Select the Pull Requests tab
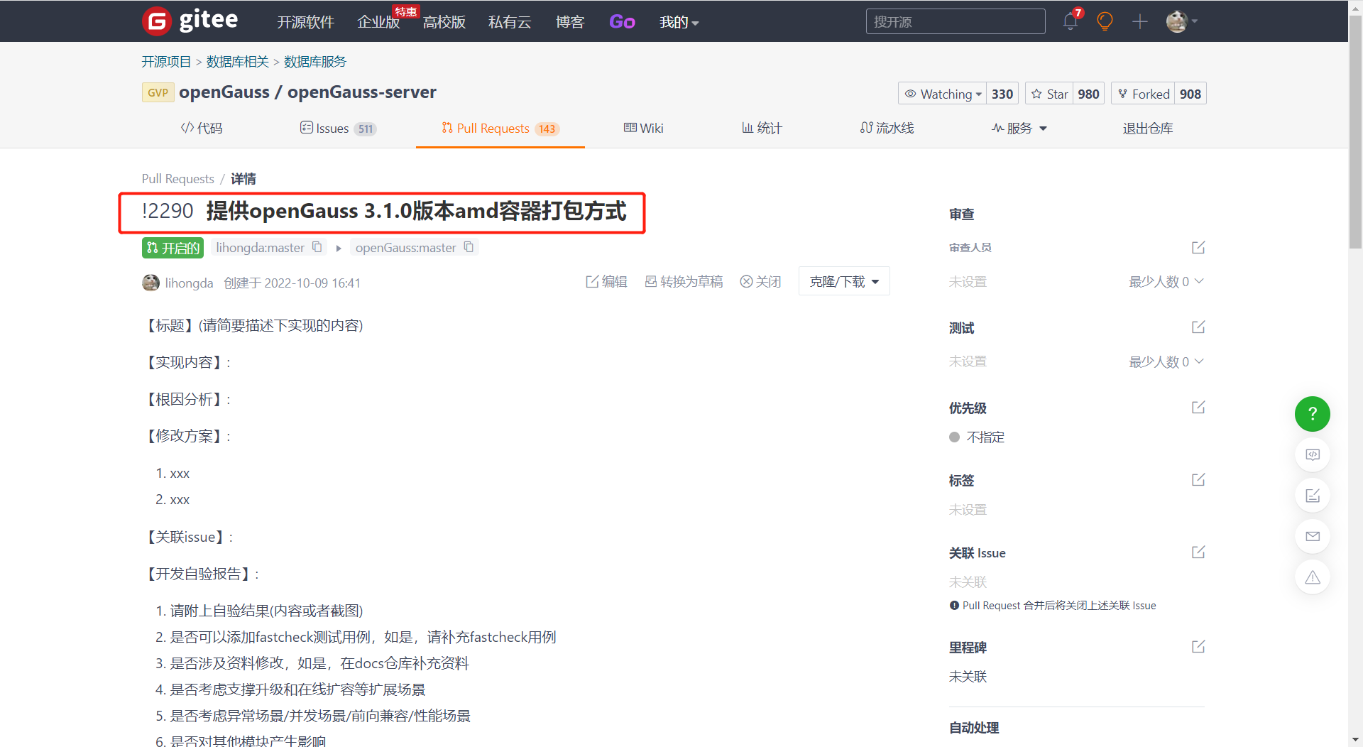Screen dimensions: 1363x747 (x=500, y=129)
